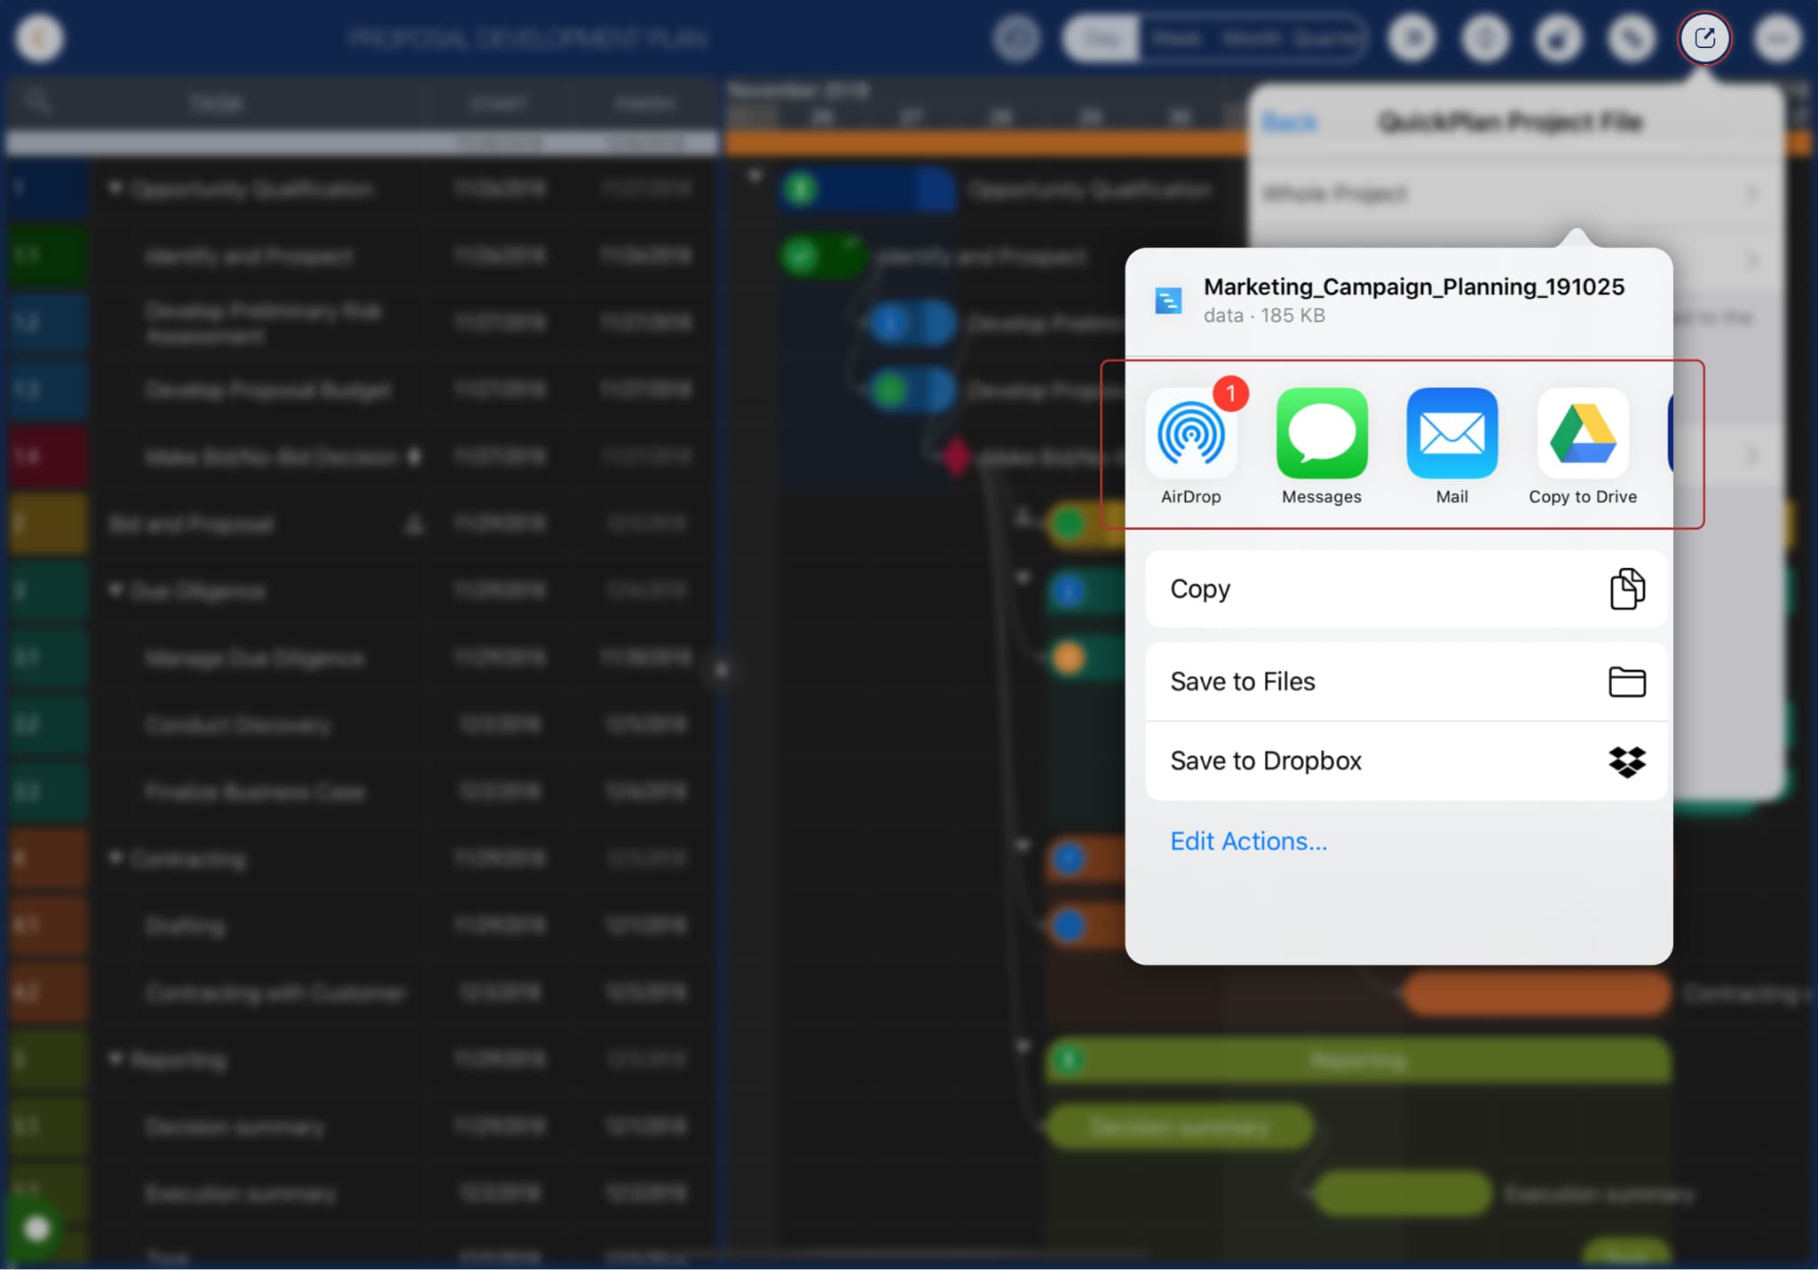
Task: Expand the Whole Project row chevron
Action: click(1751, 193)
